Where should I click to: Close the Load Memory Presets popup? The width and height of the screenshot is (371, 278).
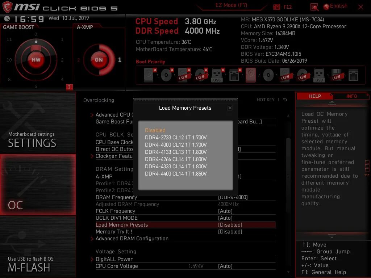230,108
